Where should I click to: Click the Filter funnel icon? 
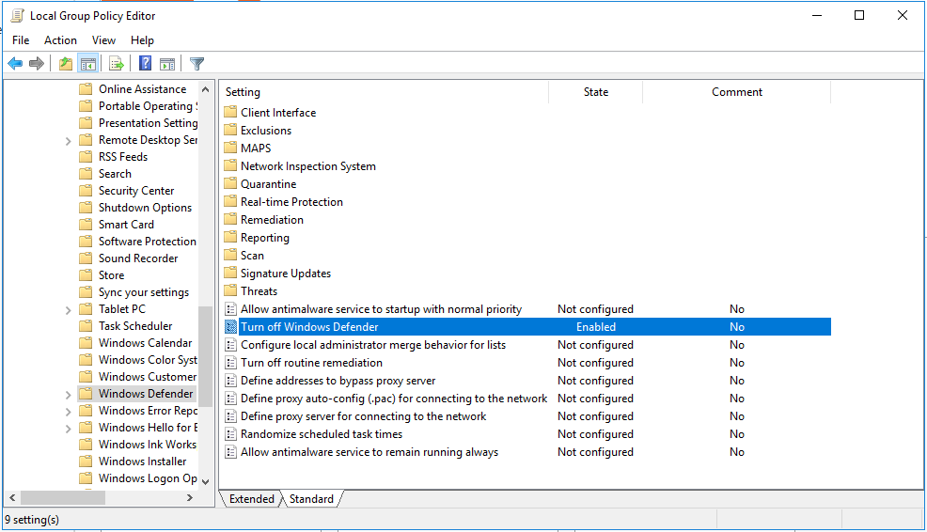pos(196,64)
